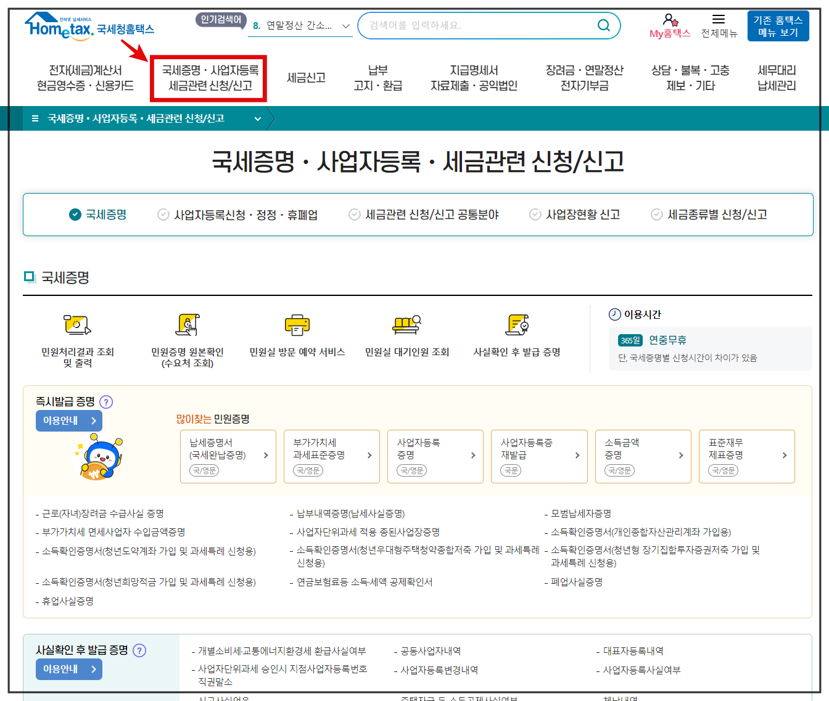This screenshot has width=829, height=701.
Task: Open the 납세증명서 국세완납증명 card
Action: pos(228,456)
